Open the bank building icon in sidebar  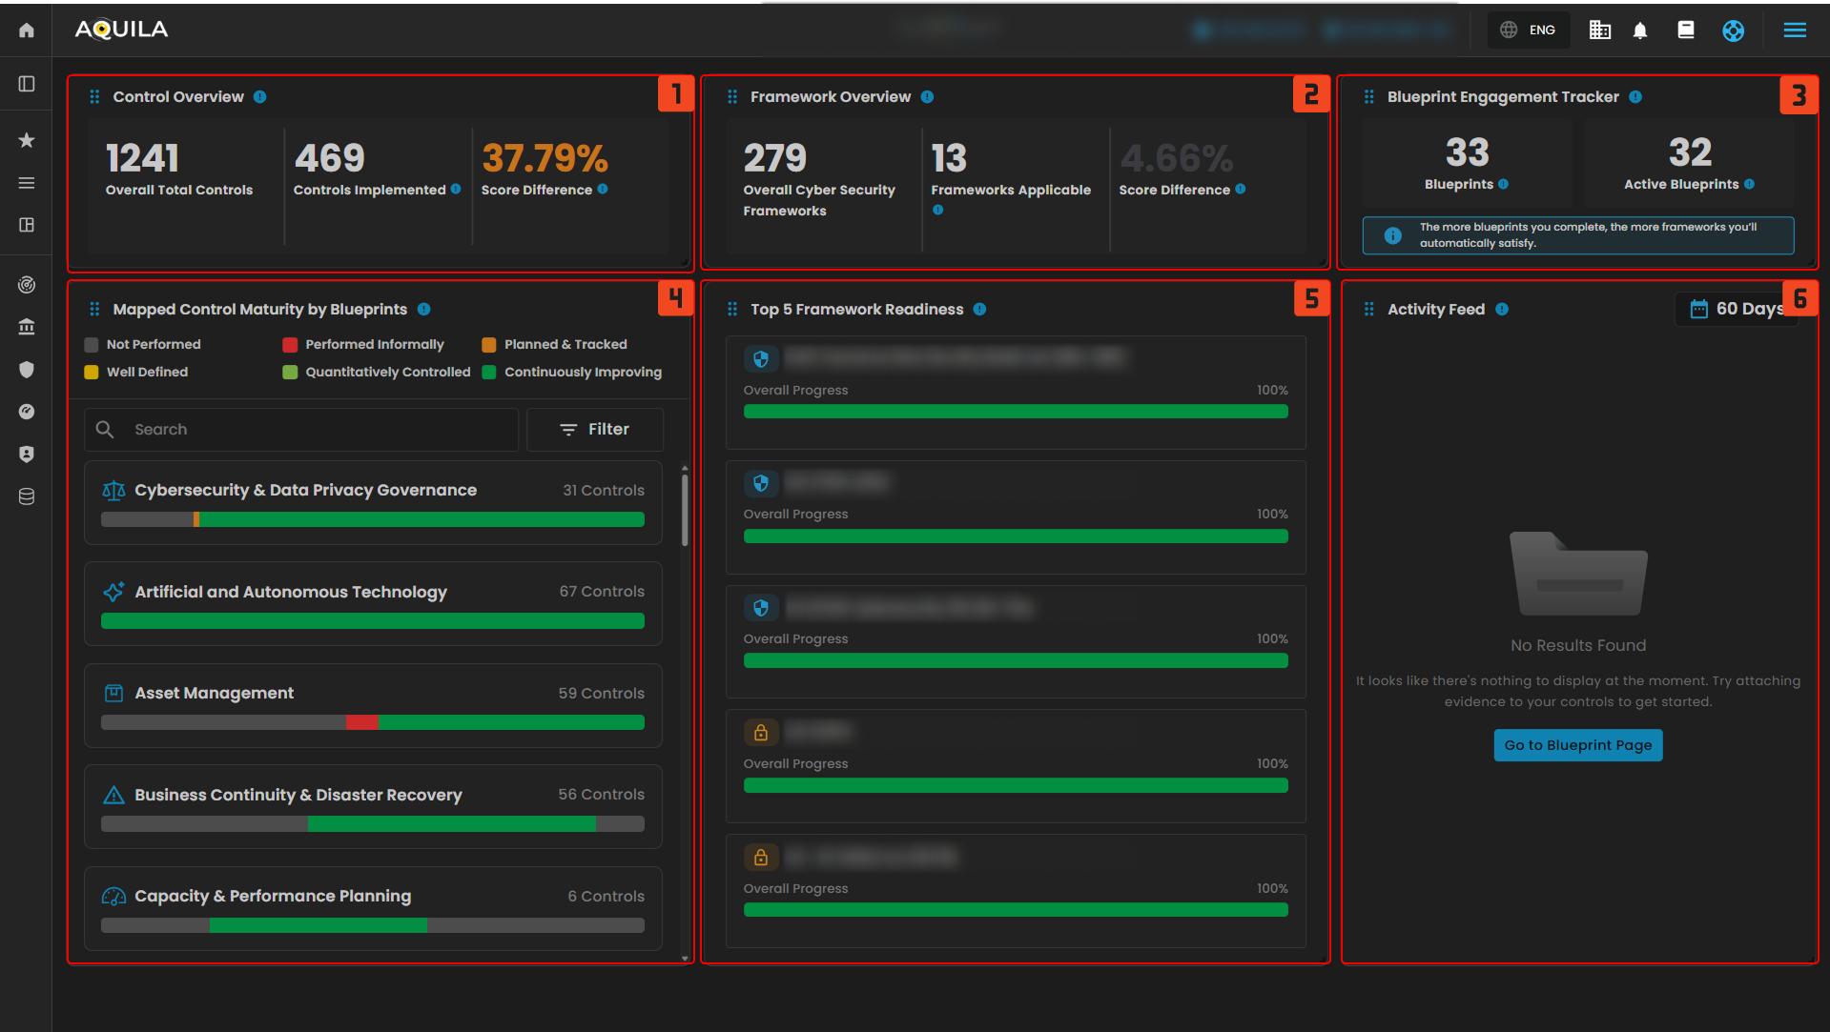coord(27,327)
